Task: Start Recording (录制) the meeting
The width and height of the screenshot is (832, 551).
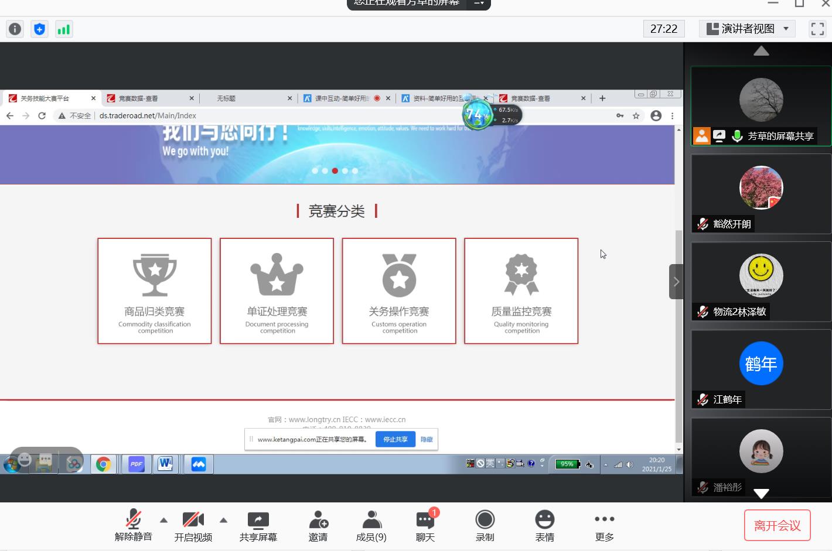Action: tap(485, 525)
